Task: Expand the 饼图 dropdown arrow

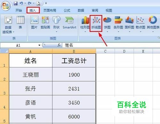Action: [x=107, y=32]
